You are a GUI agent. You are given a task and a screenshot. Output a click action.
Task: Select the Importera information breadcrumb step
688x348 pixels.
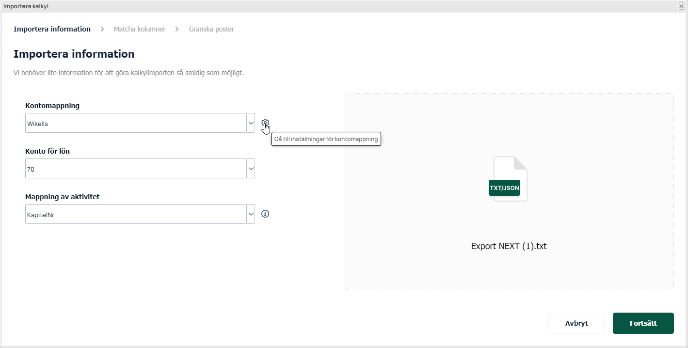(x=52, y=29)
